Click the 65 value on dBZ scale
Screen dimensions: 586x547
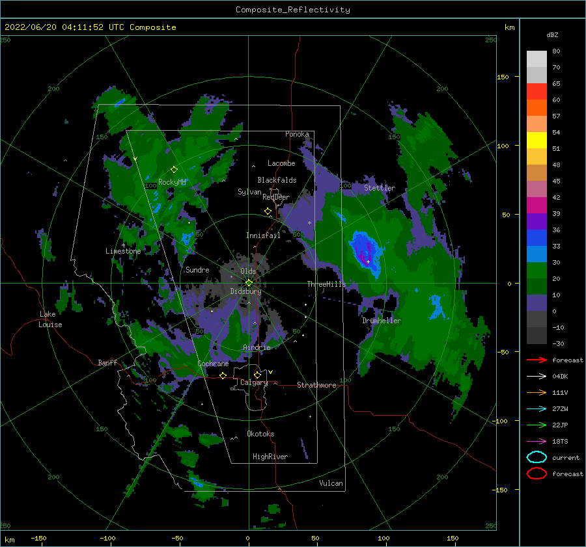click(556, 84)
